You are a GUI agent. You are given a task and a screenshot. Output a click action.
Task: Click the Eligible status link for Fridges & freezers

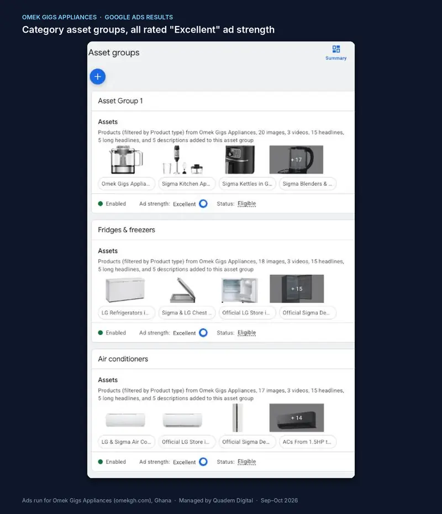247,333
